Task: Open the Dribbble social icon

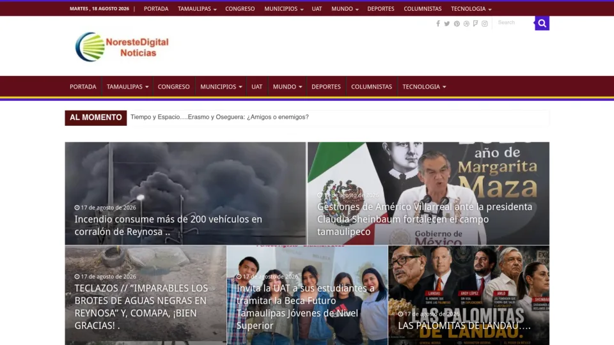Action: pyautogui.click(x=466, y=24)
